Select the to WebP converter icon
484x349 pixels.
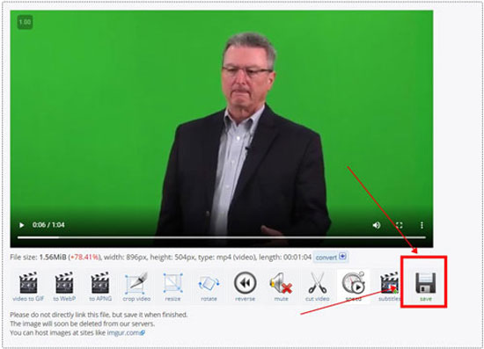[64, 286]
